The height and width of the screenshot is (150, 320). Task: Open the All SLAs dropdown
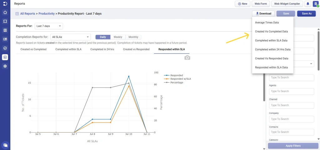coord(70,37)
